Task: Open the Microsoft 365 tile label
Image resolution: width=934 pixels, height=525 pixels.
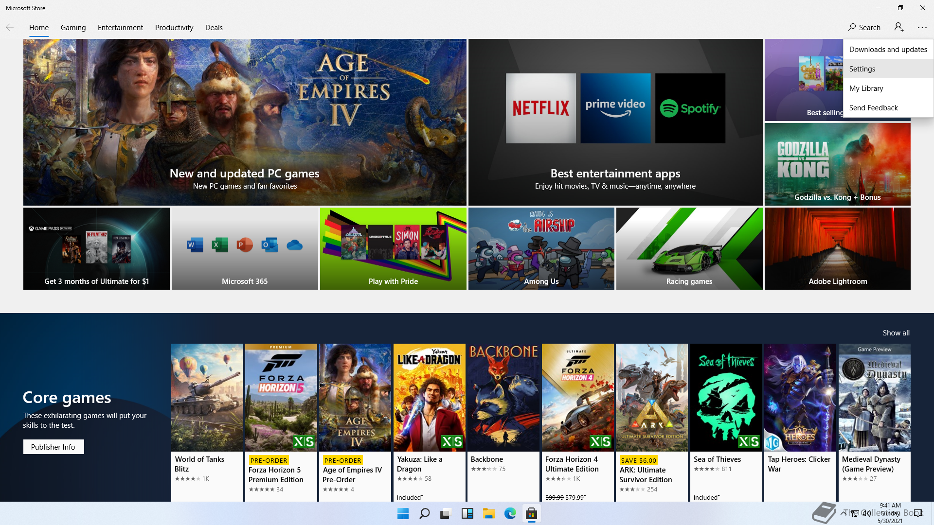Action: [245, 281]
